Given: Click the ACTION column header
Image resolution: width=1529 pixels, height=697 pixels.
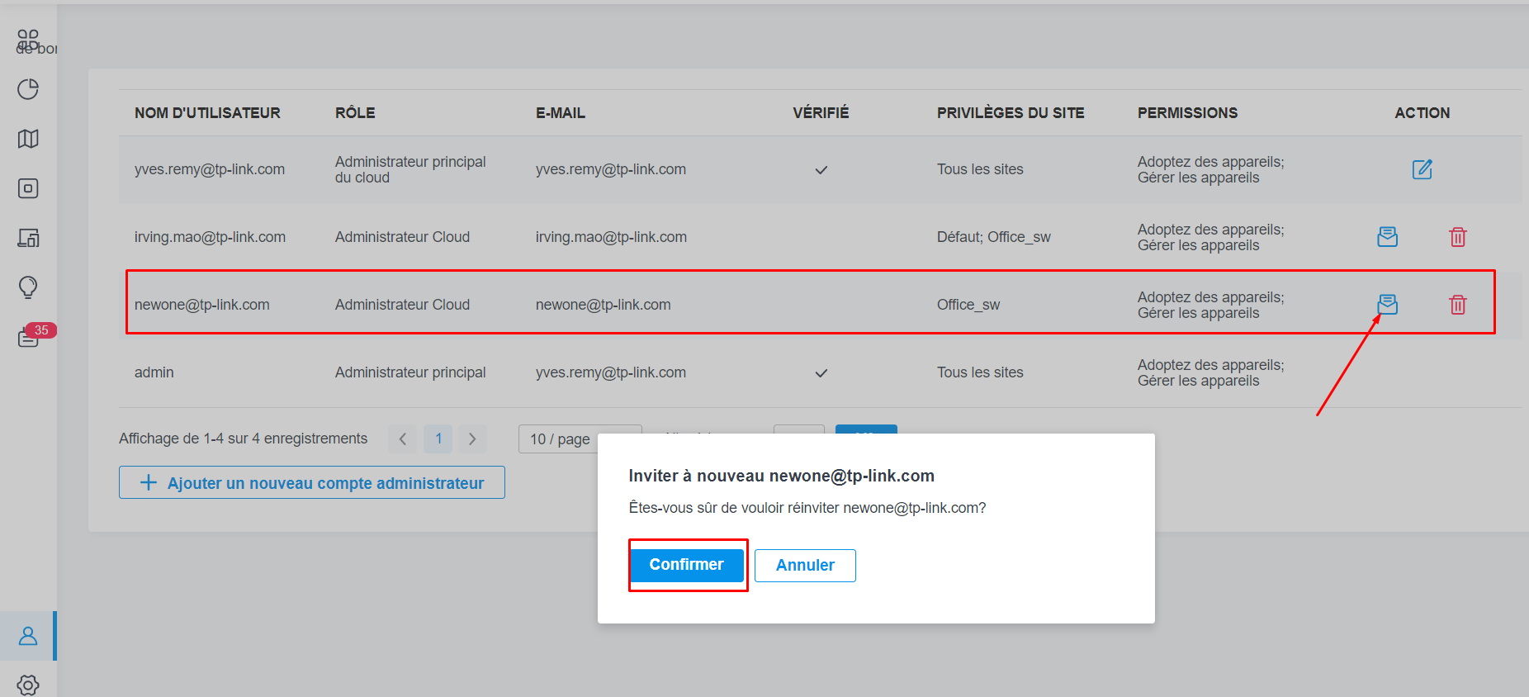Looking at the screenshot, I should (1422, 113).
